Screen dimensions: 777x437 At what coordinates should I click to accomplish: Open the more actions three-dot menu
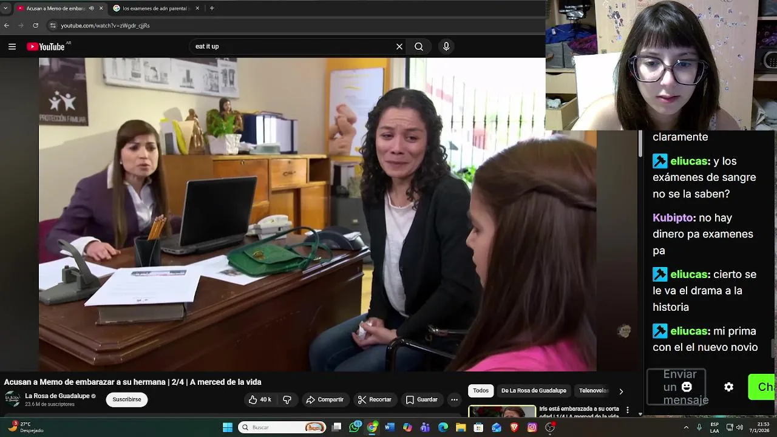click(454, 399)
